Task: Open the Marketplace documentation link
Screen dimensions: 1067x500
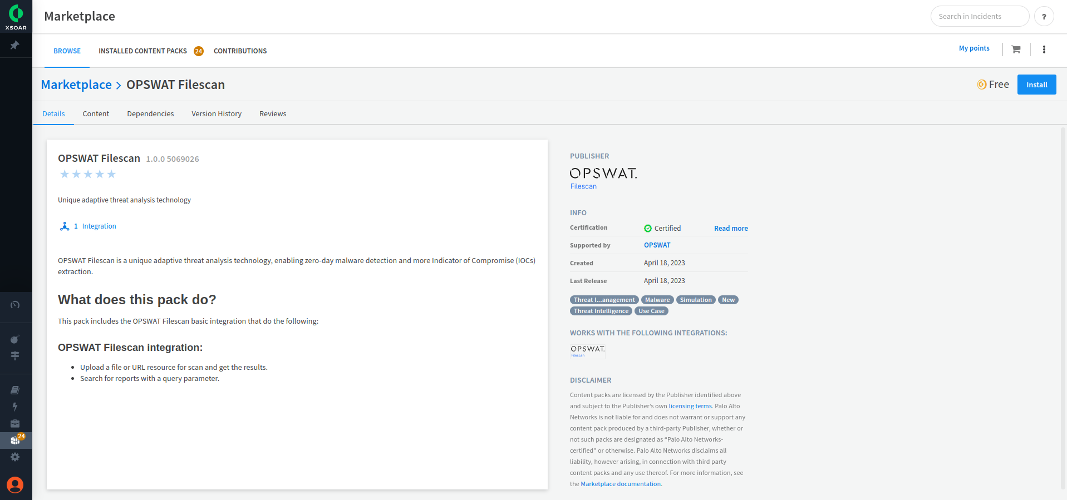Action: point(621,484)
